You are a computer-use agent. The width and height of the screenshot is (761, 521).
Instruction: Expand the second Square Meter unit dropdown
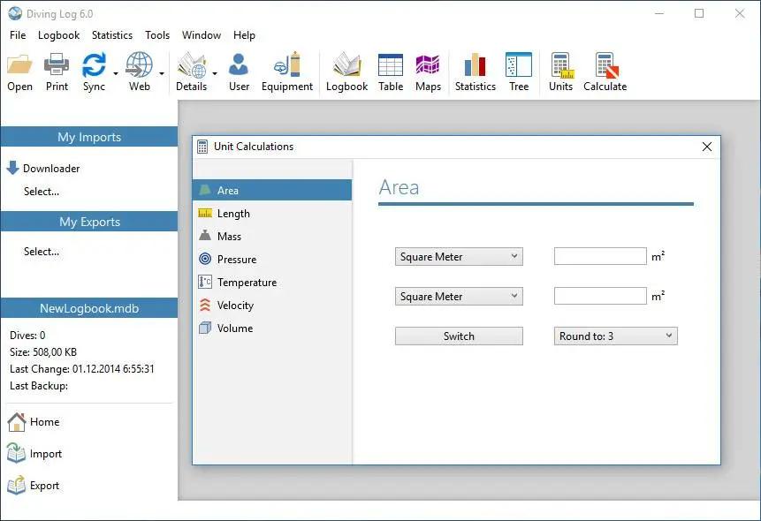pyautogui.click(x=459, y=297)
